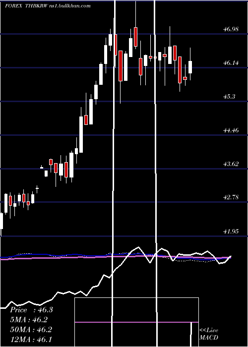Click the 41.95 price axis label

click(x=231, y=231)
